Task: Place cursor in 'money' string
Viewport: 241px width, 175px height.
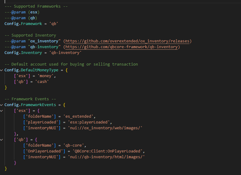Action: click(46, 76)
